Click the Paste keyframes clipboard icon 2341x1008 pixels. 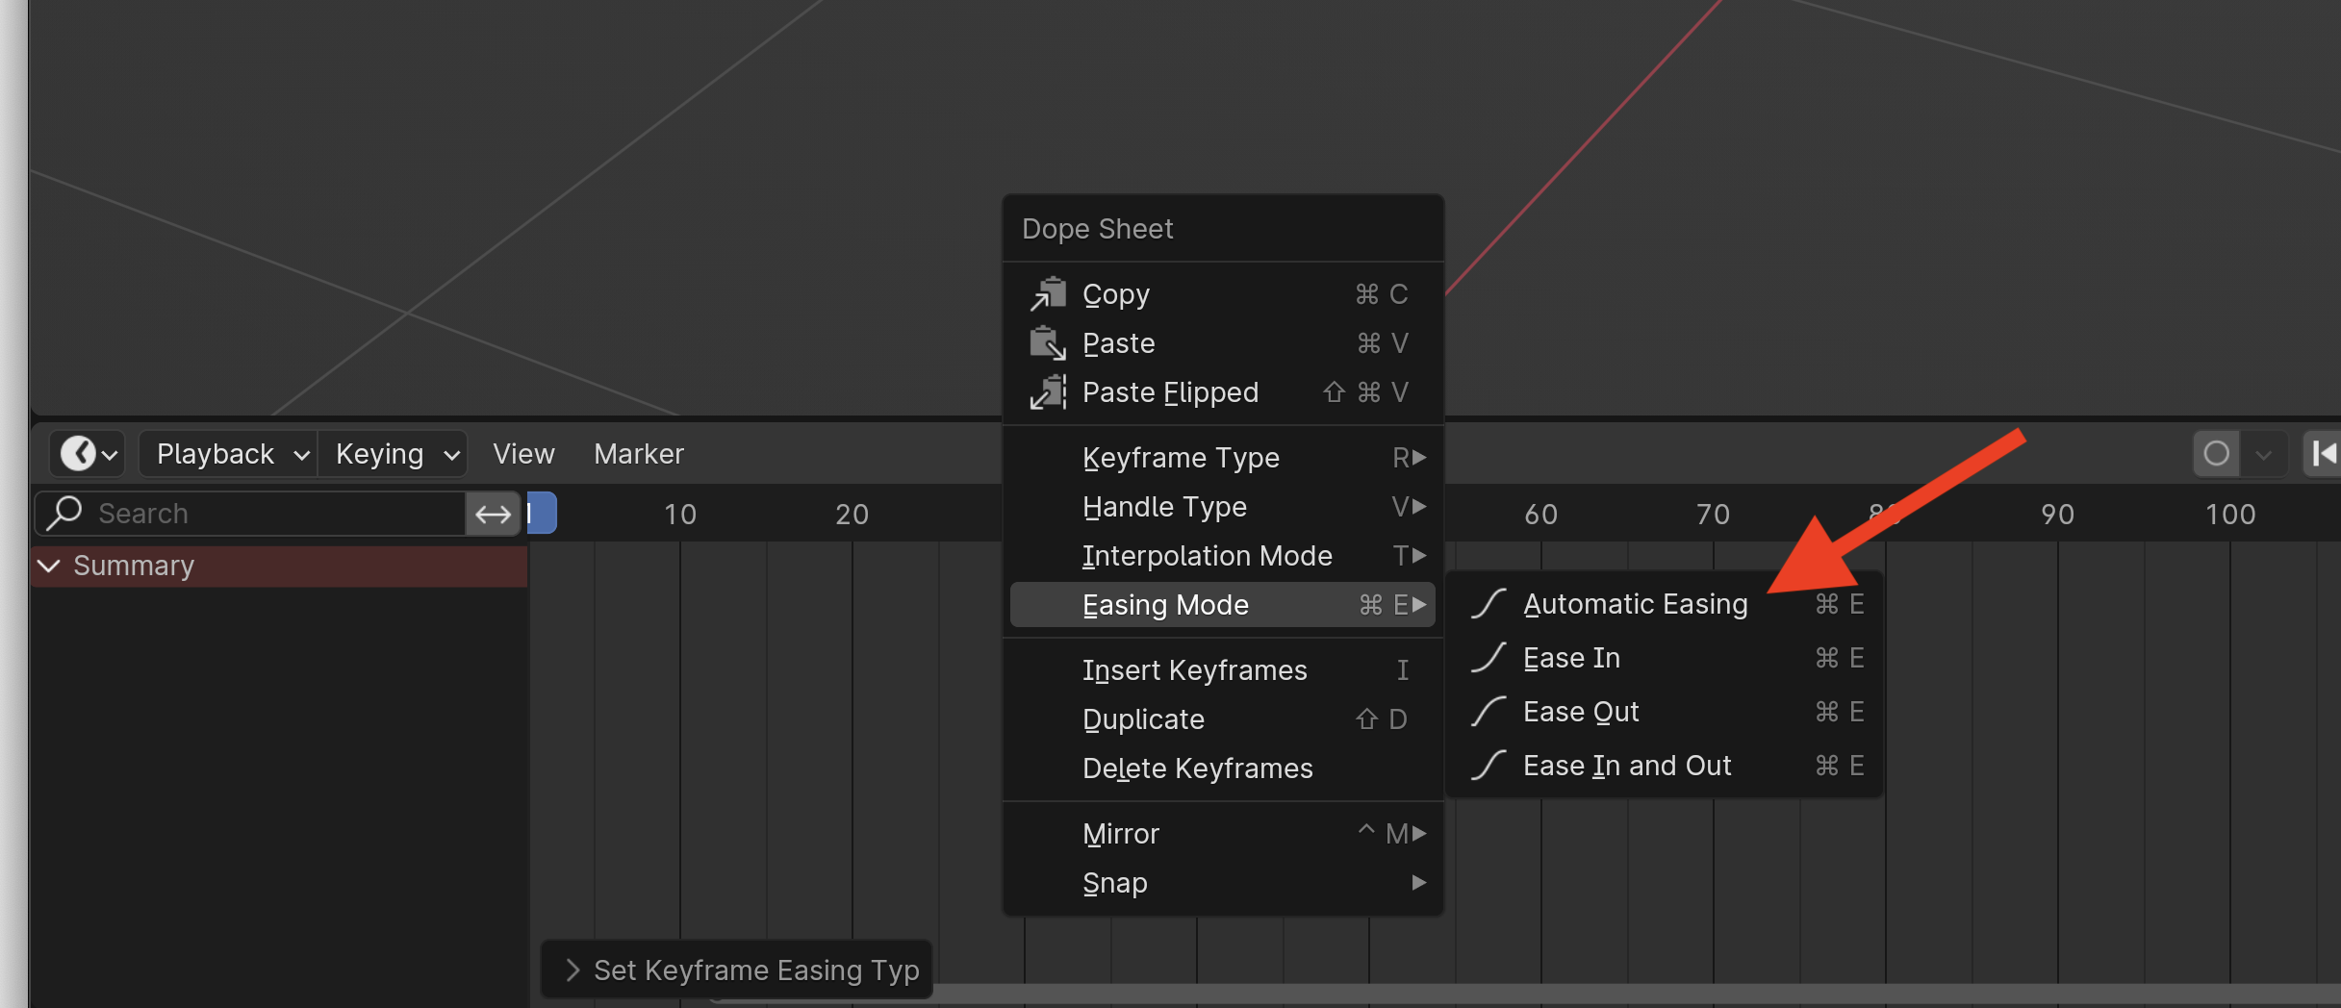point(1048,343)
